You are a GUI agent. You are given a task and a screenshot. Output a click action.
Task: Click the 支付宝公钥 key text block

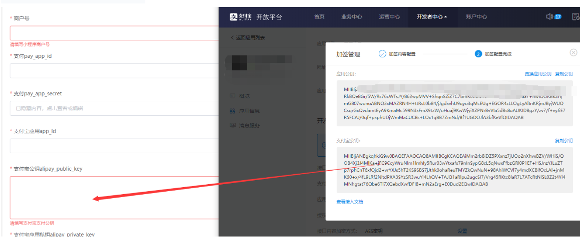point(454,170)
